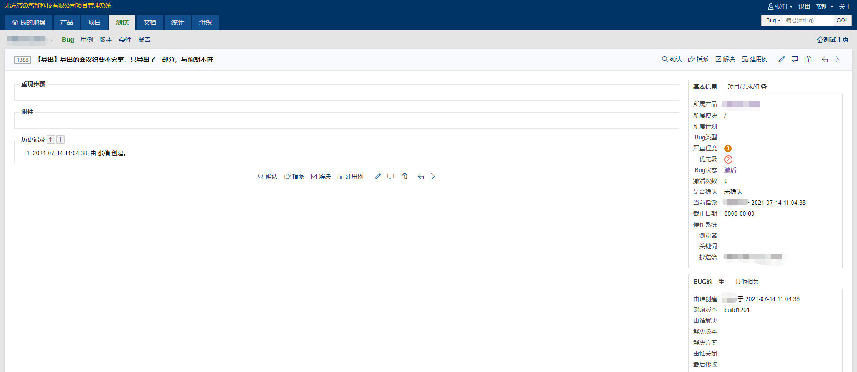This screenshot has height=372, width=857.
Task: Go to next bug via title toolbar arrow
Action: [x=837, y=60]
